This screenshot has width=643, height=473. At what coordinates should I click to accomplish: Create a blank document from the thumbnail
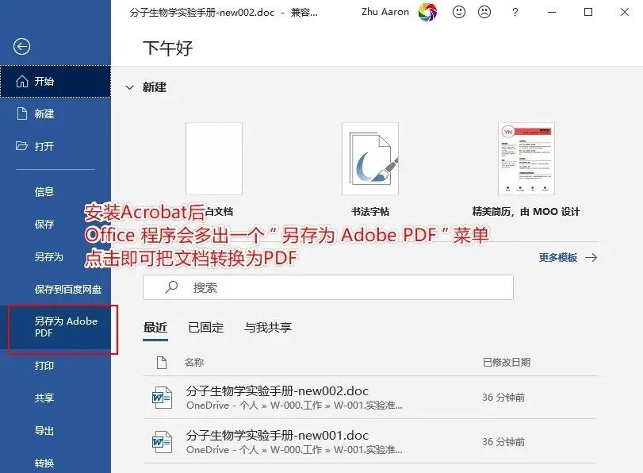click(213, 159)
